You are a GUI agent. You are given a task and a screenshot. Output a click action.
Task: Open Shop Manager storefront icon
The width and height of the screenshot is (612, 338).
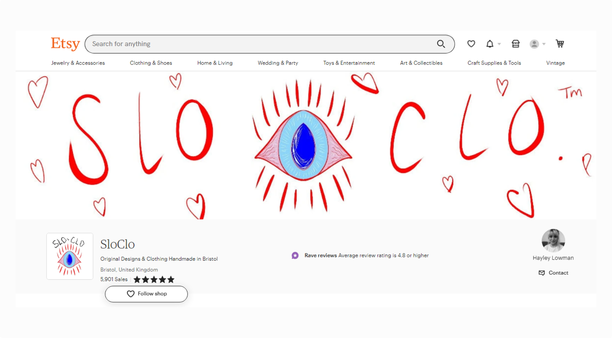515,44
